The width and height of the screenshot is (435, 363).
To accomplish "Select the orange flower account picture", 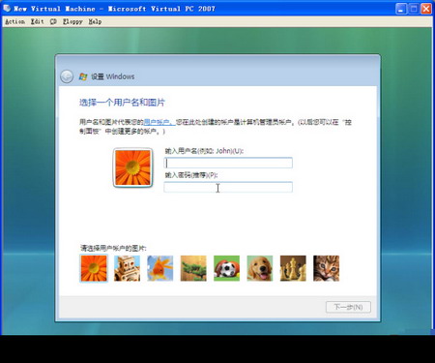I will pos(94,268).
